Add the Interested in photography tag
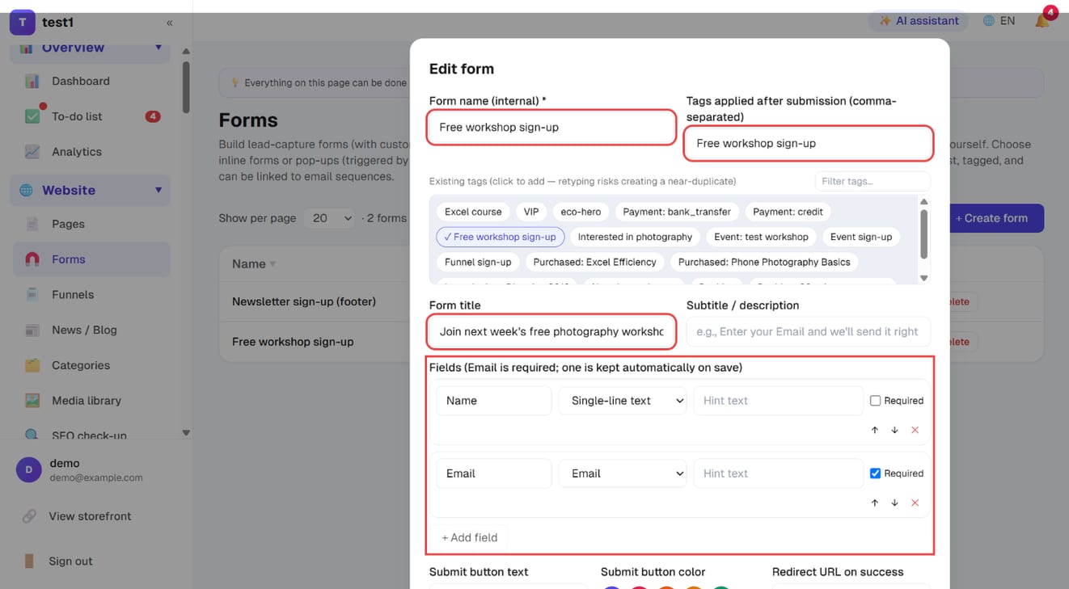Screen dimensions: 1069x589 click(x=635, y=237)
